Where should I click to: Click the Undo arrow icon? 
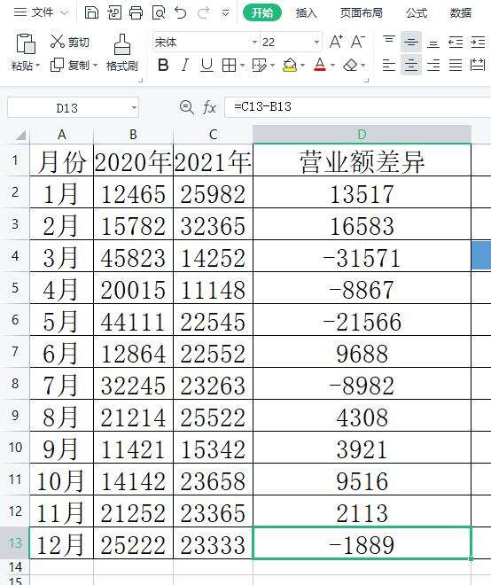click(x=181, y=13)
